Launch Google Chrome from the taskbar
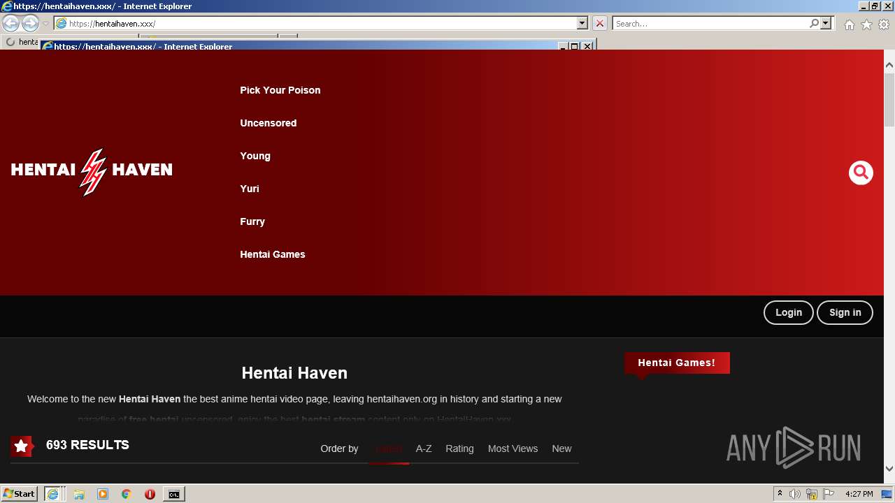 tap(127, 494)
